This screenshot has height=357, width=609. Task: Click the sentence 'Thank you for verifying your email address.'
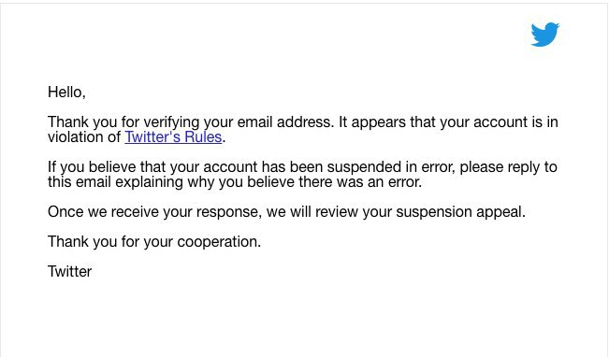pos(191,122)
